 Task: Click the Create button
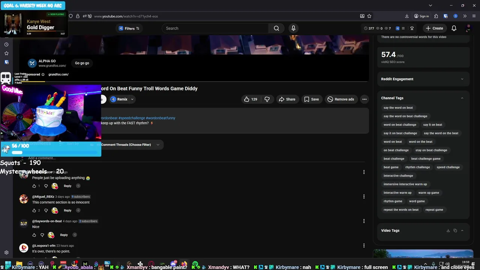pyautogui.click(x=434, y=28)
